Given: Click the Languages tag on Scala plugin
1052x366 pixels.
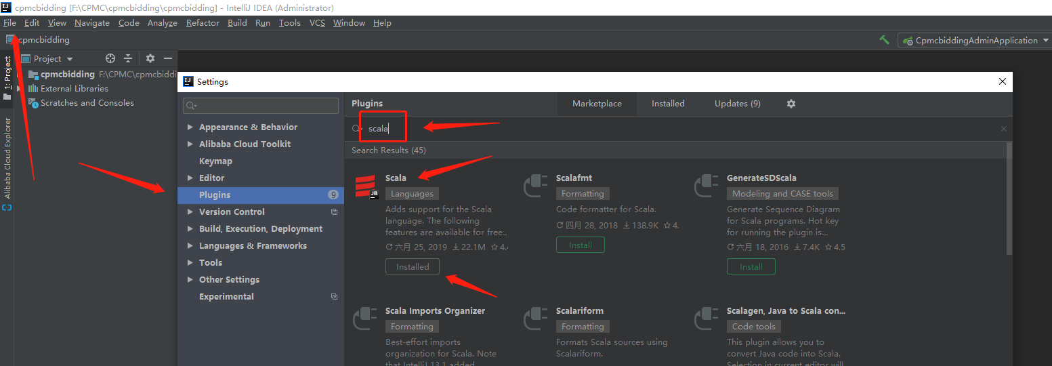Looking at the screenshot, I should (x=412, y=194).
